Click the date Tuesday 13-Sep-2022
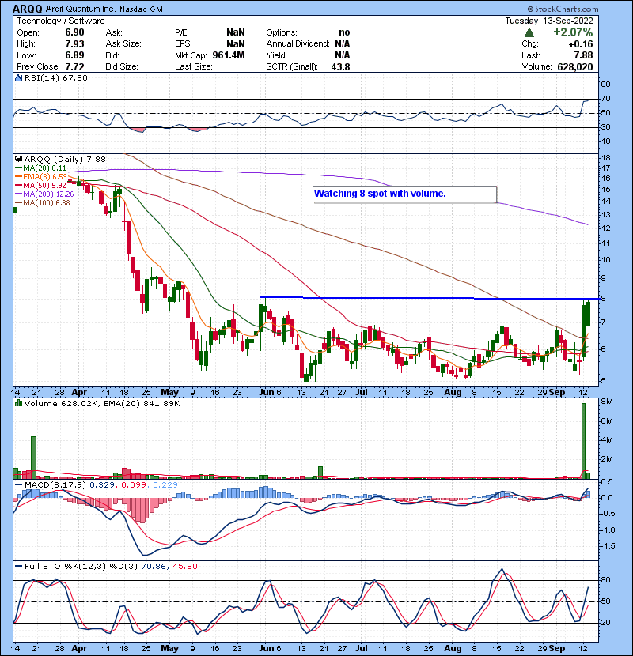633x656 pixels. (x=549, y=21)
